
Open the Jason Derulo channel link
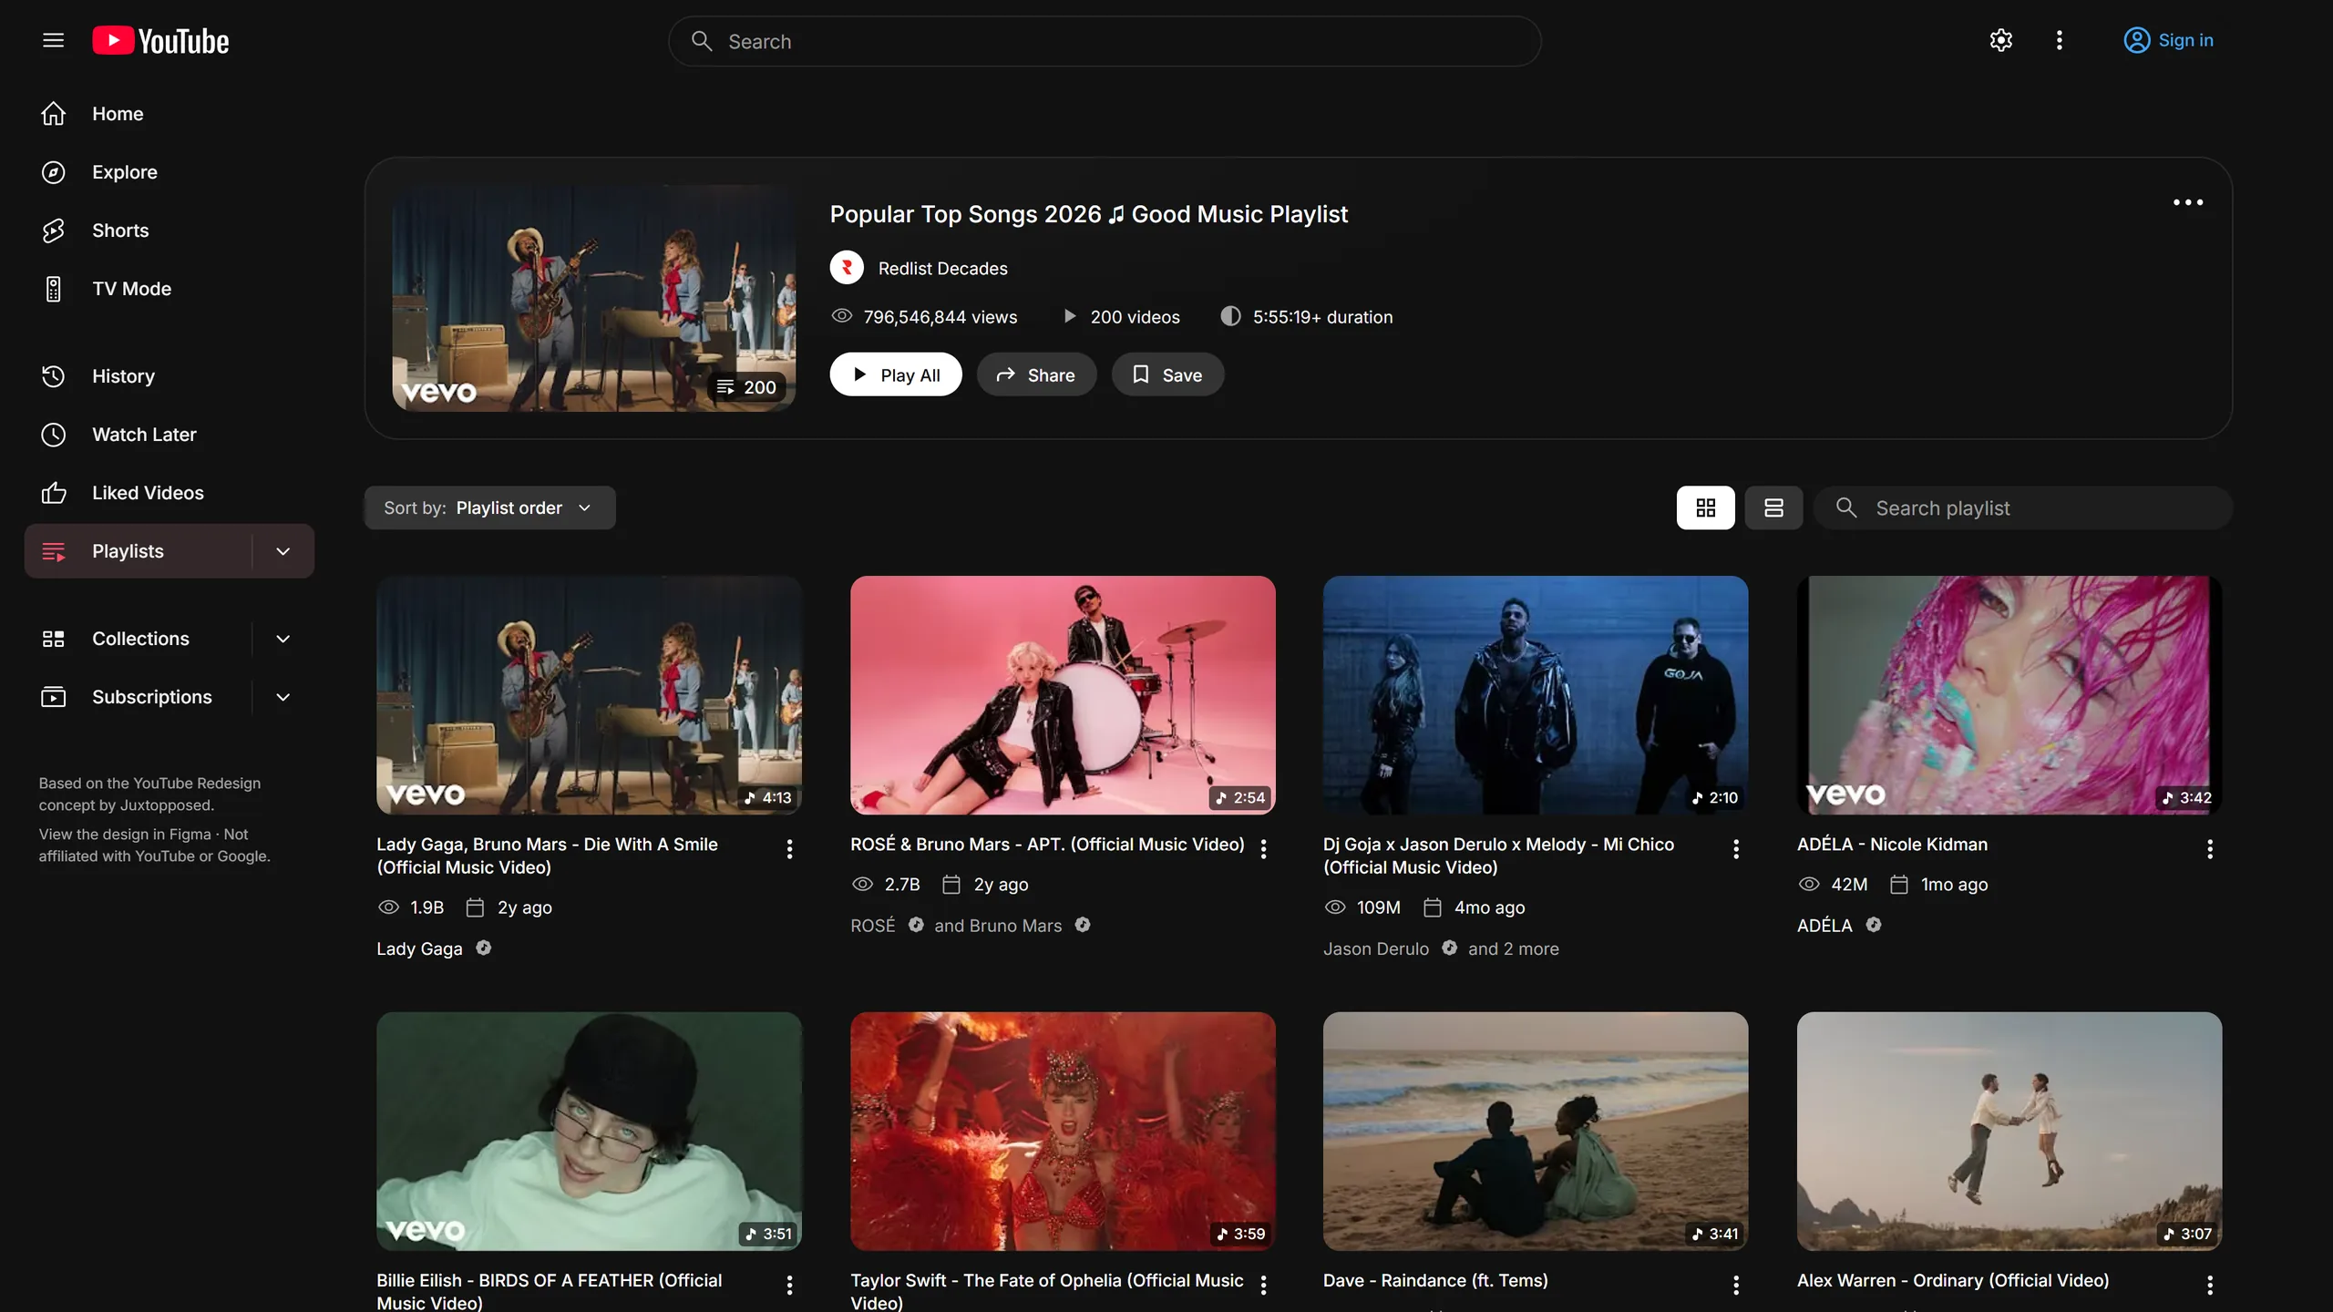tap(1376, 948)
